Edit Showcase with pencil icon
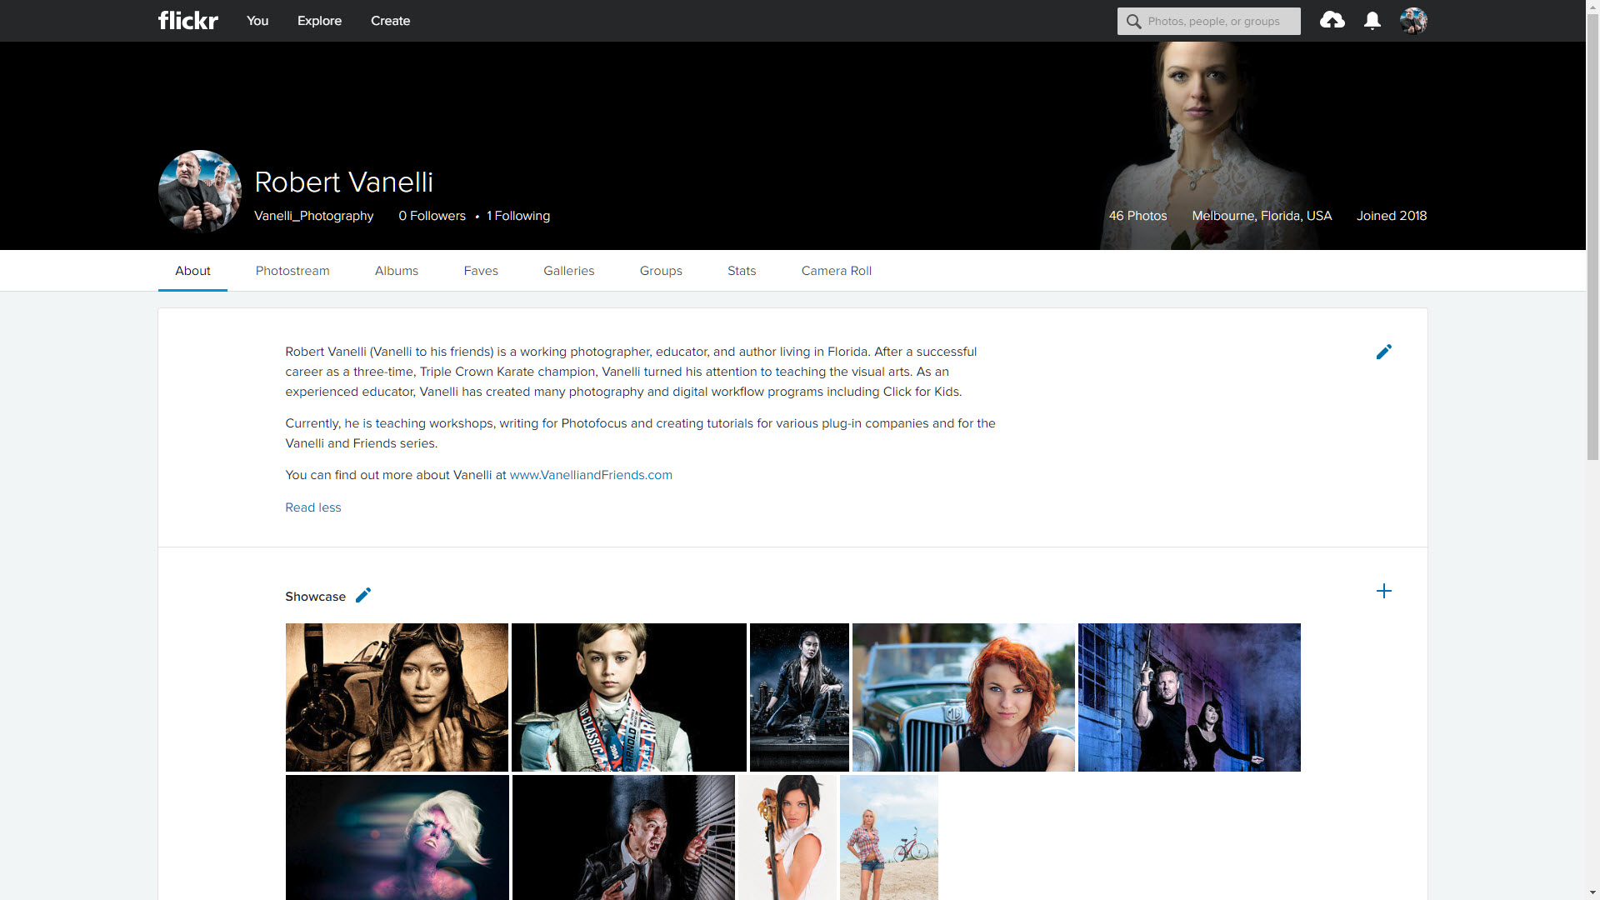This screenshot has height=900, width=1600. click(x=363, y=595)
